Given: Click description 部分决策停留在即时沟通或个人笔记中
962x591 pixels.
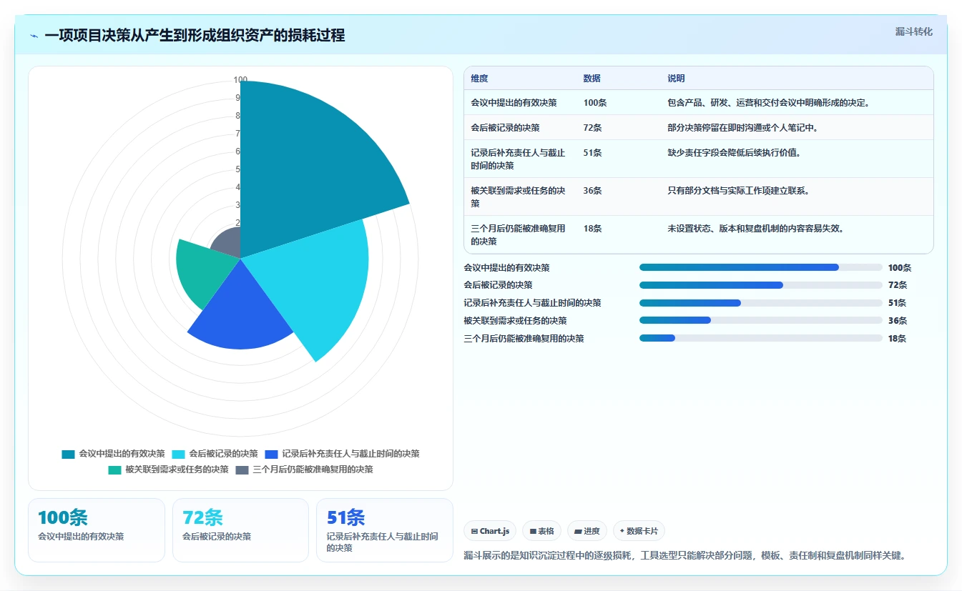Looking at the screenshot, I should click(742, 128).
